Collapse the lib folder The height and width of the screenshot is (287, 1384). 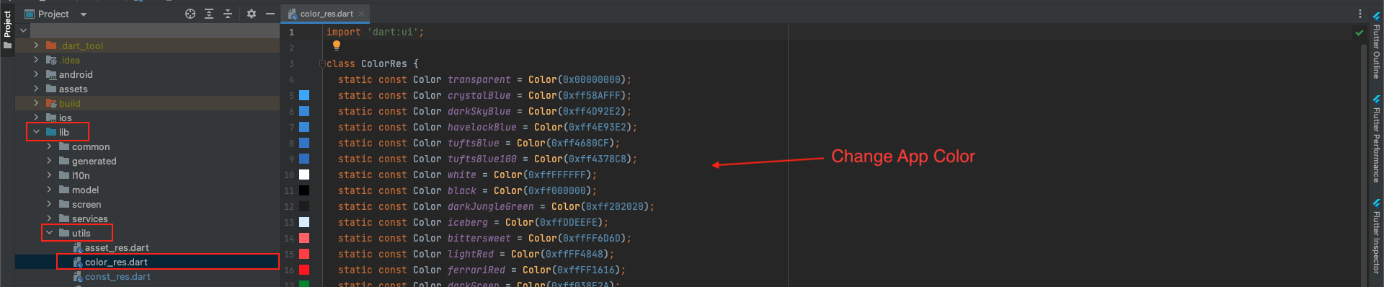36,132
